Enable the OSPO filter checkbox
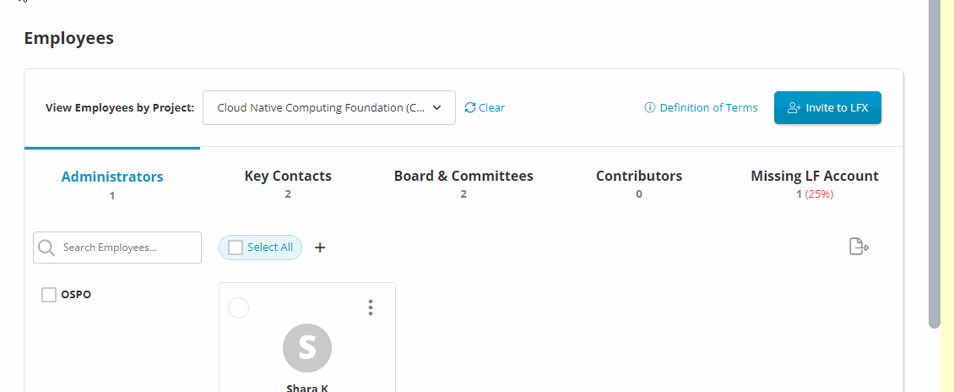The image size is (954, 392). 49,295
